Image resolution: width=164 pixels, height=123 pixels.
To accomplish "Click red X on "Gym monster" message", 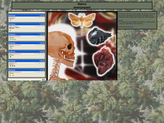I will point(44,34).
